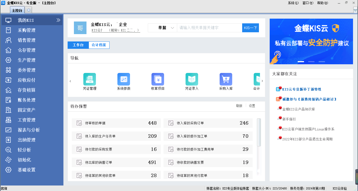Viewport: 358px width, 191px height.
Task: Open the 单据 search type dropdown
Action: tap(162, 28)
